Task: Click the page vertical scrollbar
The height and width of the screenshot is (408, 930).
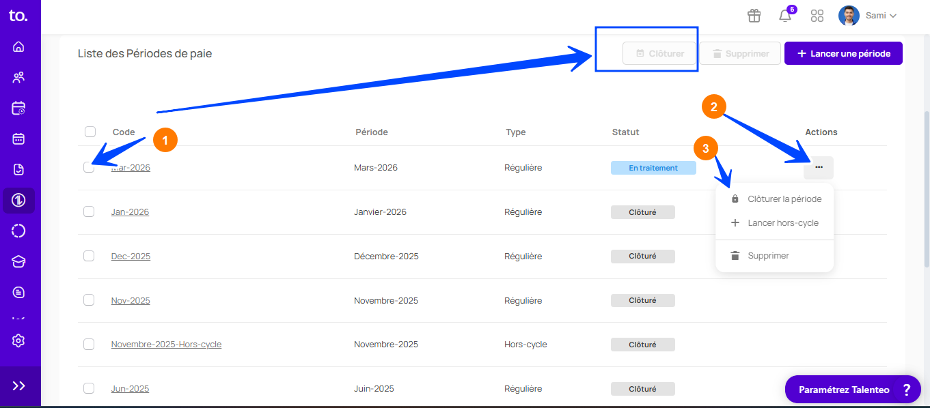Action: coord(926,191)
